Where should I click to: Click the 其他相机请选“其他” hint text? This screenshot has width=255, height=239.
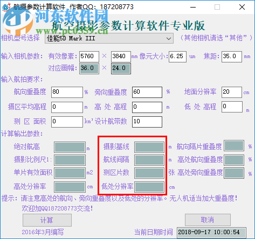click(216, 38)
